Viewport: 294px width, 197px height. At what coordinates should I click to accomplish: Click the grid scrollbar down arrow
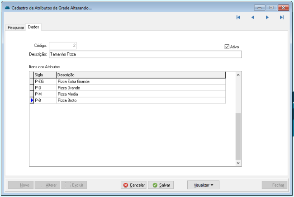pos(238,162)
